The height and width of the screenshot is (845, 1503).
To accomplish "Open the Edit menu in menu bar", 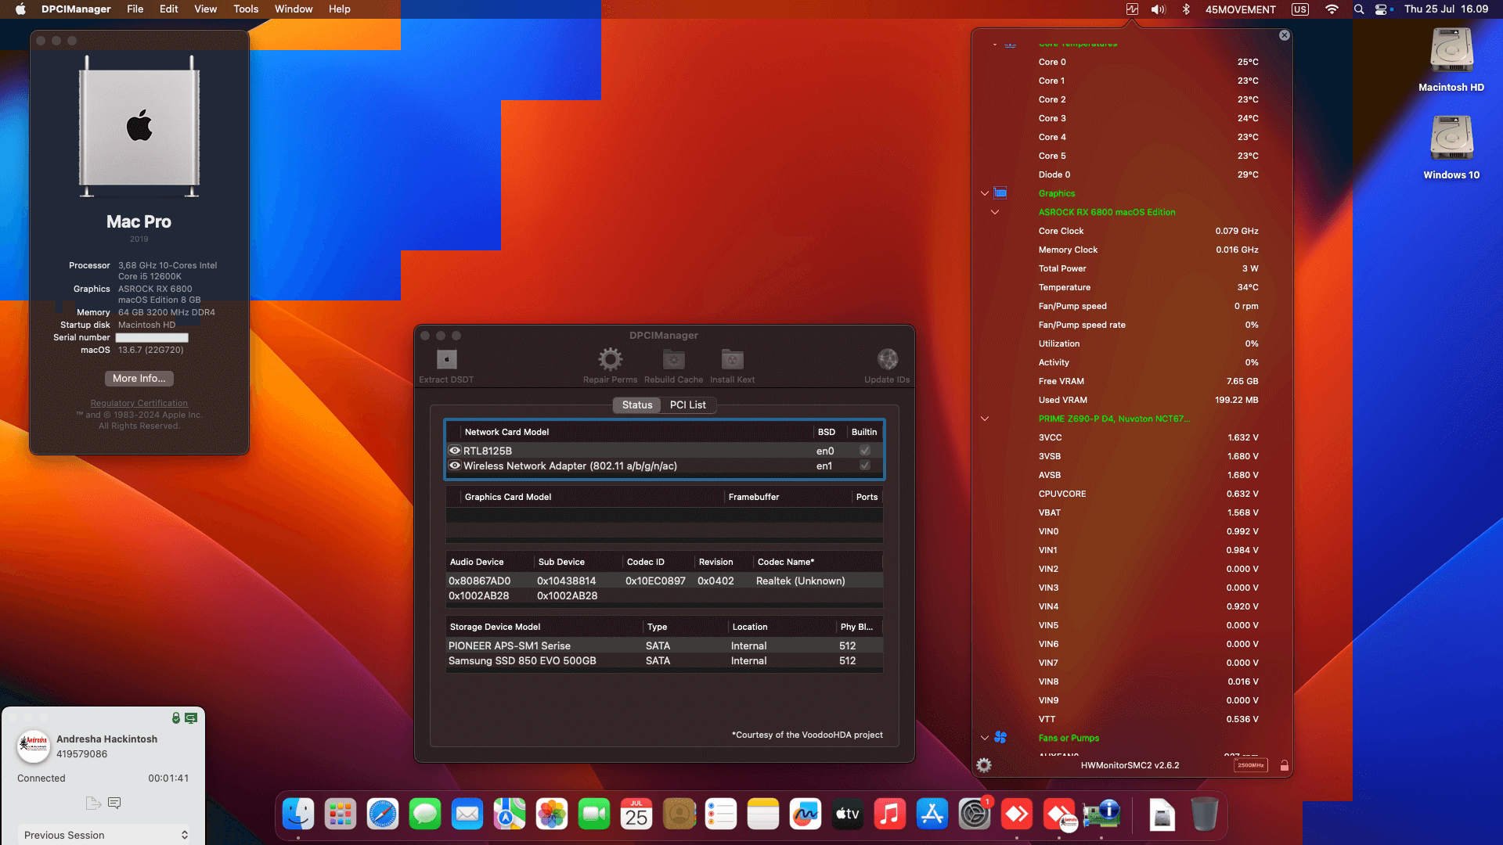I will [168, 9].
